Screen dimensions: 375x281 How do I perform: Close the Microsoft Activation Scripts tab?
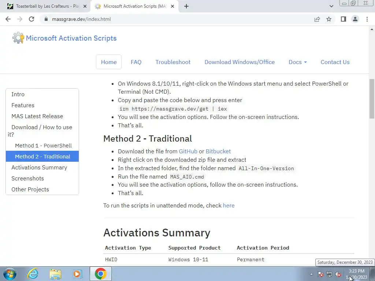pos(172,6)
